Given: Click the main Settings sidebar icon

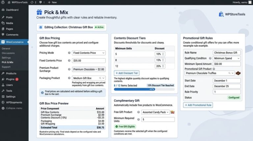Looking at the screenshot, I should (3, 97).
